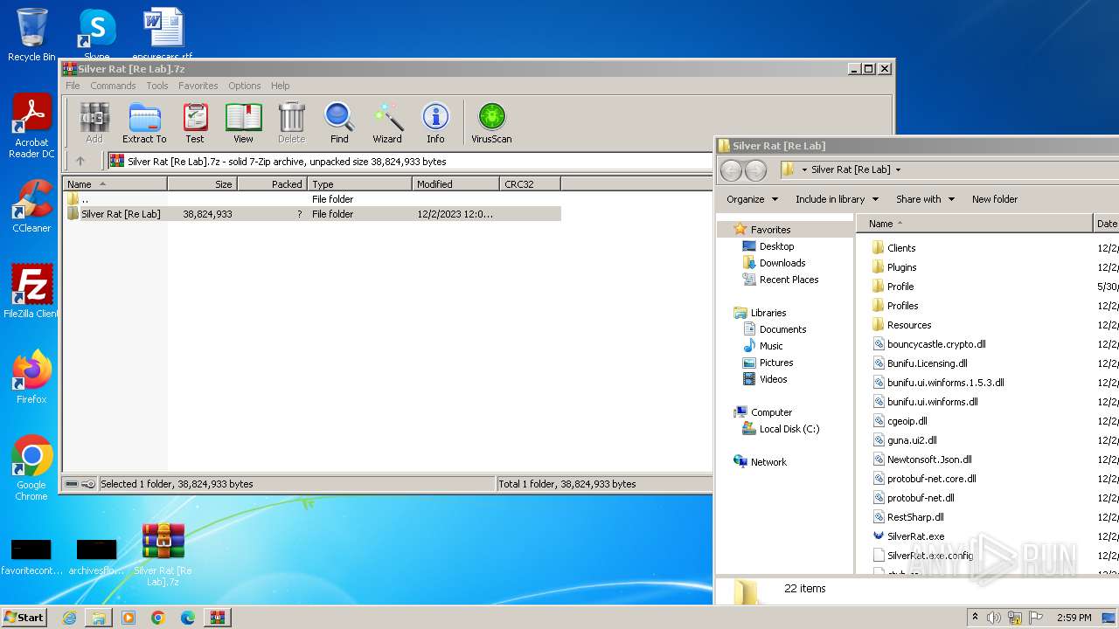Screen dimensions: 1119x629
Task: Sort by the Modified column
Action: tap(455, 184)
